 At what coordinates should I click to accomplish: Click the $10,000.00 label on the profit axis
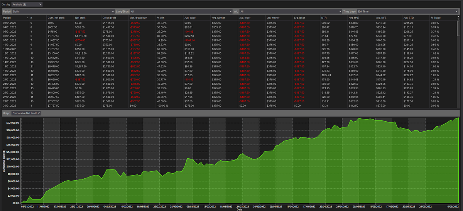[13, 166]
